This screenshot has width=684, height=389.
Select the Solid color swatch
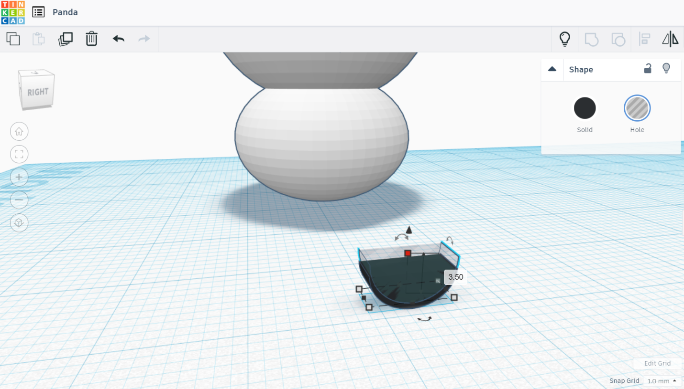tap(585, 108)
